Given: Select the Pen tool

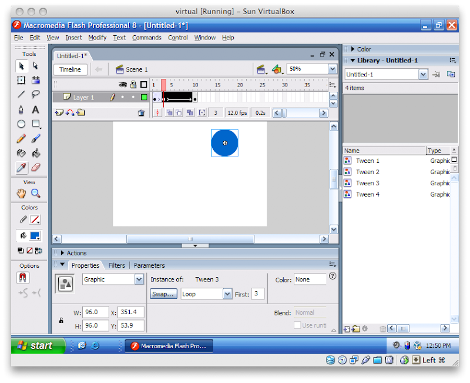Looking at the screenshot, I should tap(21, 109).
